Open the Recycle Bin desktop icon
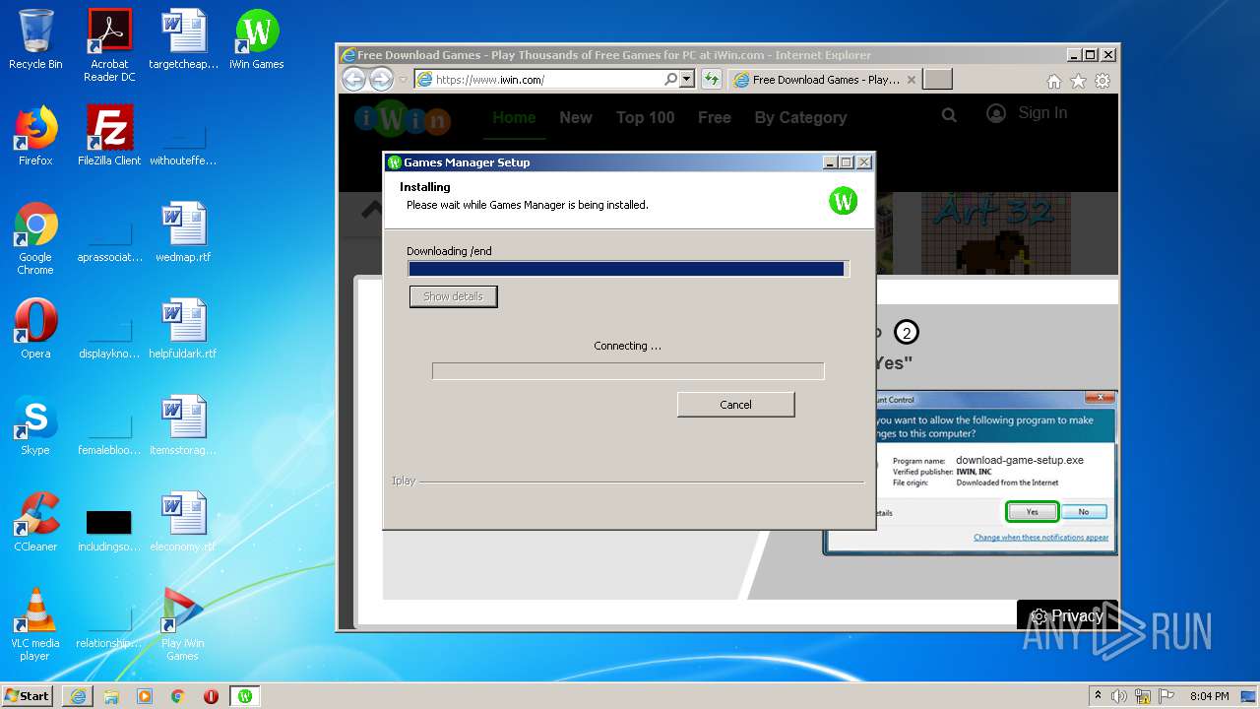Image resolution: width=1260 pixels, height=709 pixels. (x=35, y=39)
